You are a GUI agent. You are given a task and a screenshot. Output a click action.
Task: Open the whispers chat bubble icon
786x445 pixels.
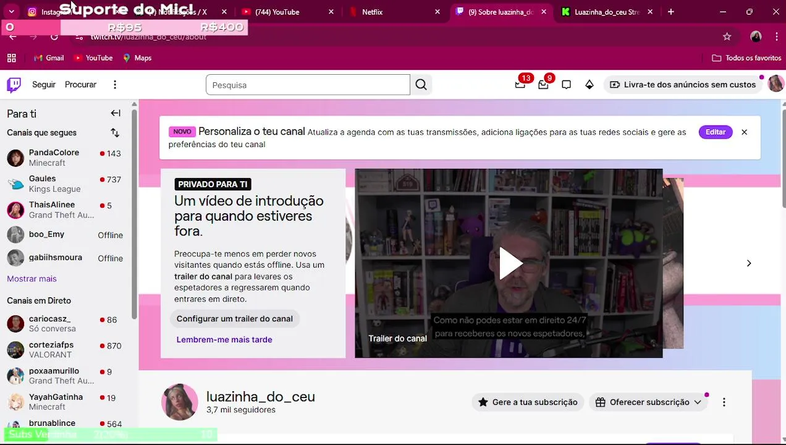[566, 85]
